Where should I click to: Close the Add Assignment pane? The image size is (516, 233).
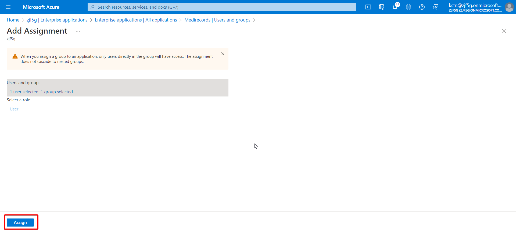[x=504, y=31]
